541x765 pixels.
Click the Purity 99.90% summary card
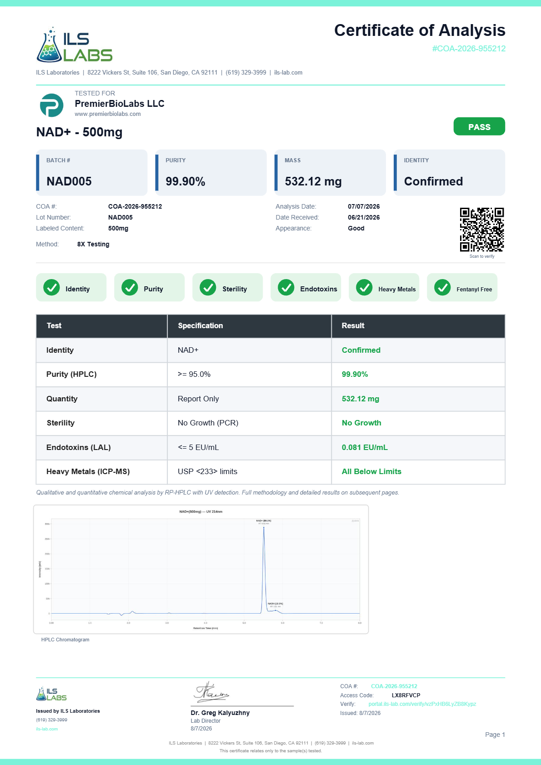(x=211, y=173)
